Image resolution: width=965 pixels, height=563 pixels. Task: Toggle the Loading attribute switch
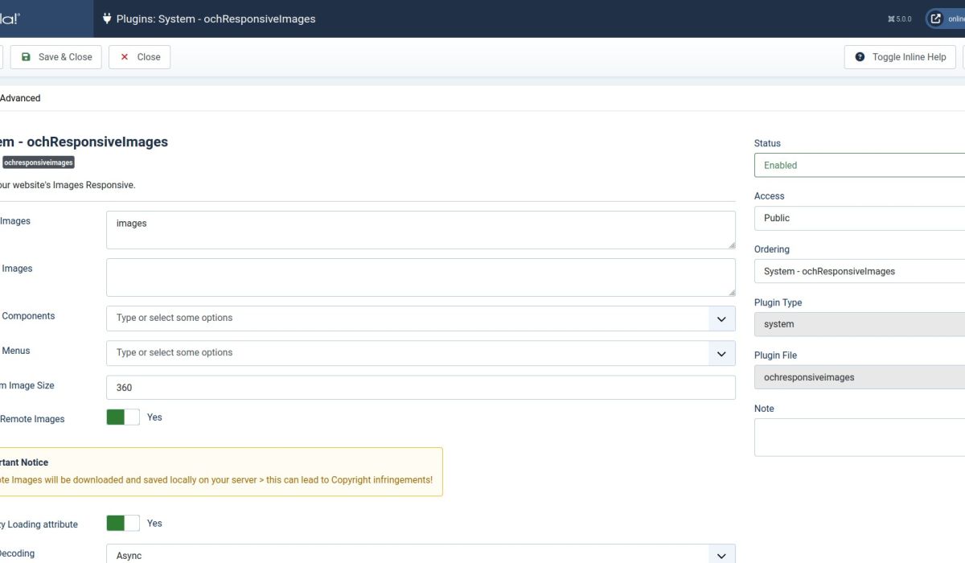(123, 523)
